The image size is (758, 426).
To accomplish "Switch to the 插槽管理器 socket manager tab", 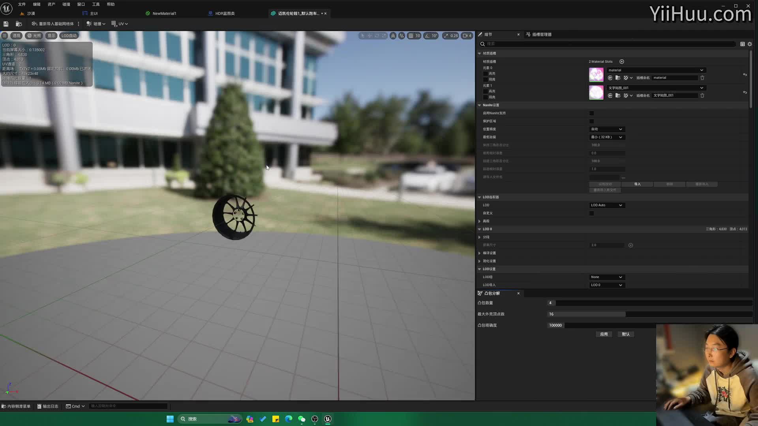I will [539, 35].
